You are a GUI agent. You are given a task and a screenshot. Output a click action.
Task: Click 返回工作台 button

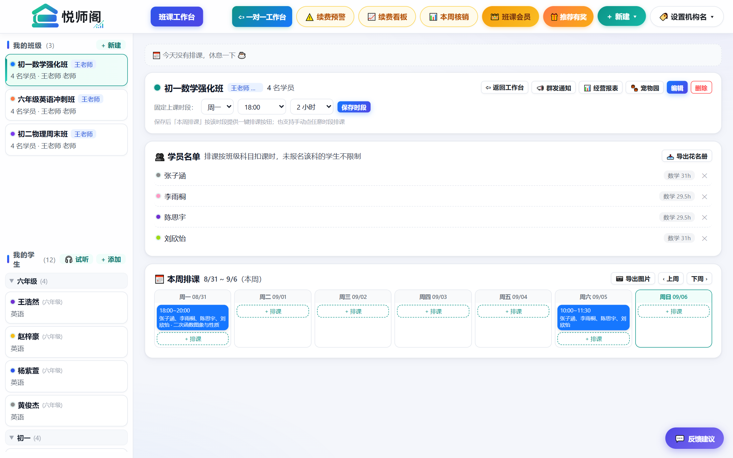coord(504,88)
